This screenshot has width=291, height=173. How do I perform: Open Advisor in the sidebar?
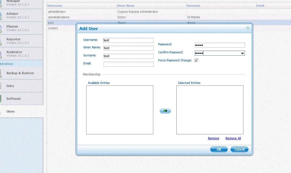pos(22,15)
